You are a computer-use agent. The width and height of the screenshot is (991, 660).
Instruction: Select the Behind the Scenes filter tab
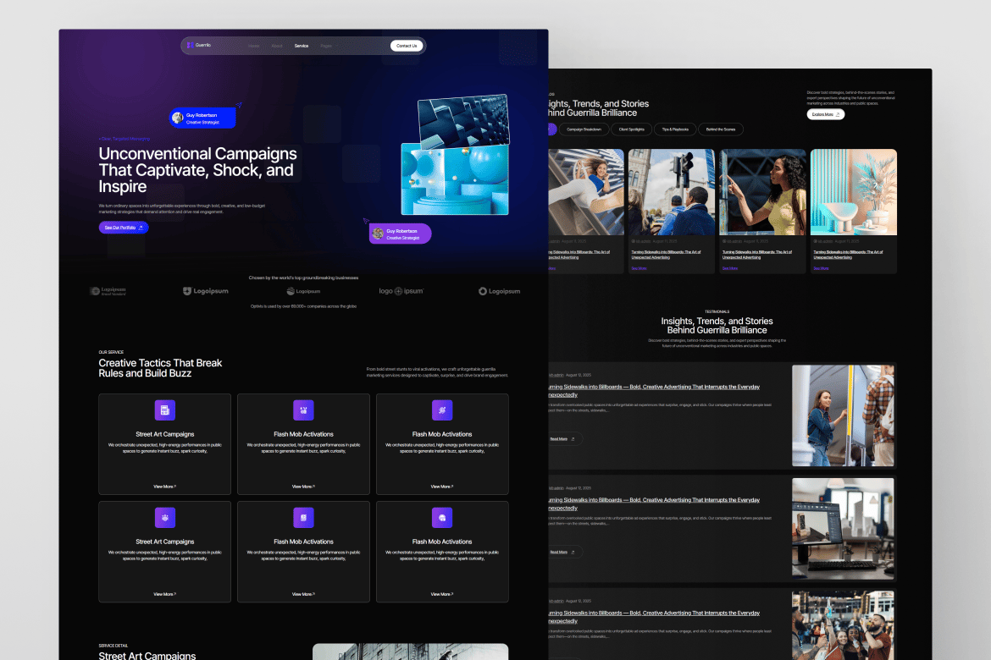tap(721, 129)
